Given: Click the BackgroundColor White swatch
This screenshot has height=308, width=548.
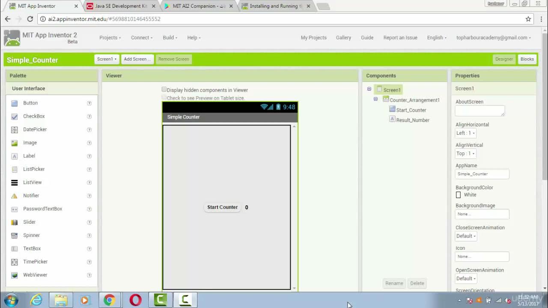Looking at the screenshot, I should (458, 195).
